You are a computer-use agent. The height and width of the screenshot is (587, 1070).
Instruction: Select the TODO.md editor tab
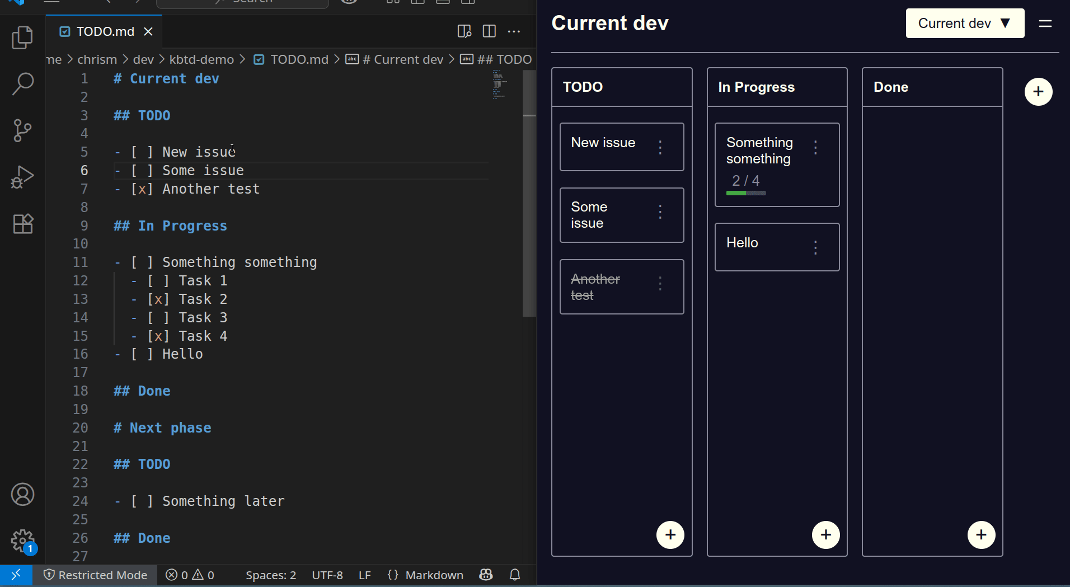coord(105,31)
